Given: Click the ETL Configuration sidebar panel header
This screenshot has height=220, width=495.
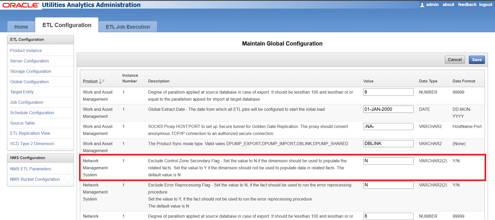Looking at the screenshot, I should coord(40,40).
